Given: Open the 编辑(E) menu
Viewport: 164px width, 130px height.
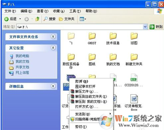Looking at the screenshot, I should [x=26, y=11].
